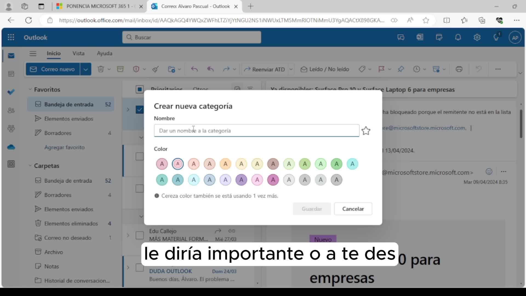
Task: Click the app launcher grid icon
Action: 11,37
